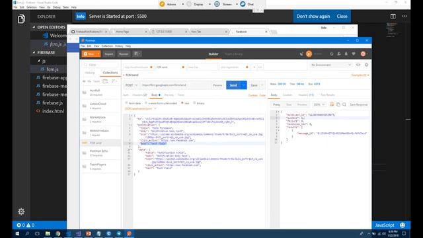
Task: Switch to Collections sidebar tab
Action: (x=110, y=73)
